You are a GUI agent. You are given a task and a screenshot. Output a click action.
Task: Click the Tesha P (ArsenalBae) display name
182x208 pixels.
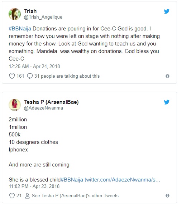51,102
